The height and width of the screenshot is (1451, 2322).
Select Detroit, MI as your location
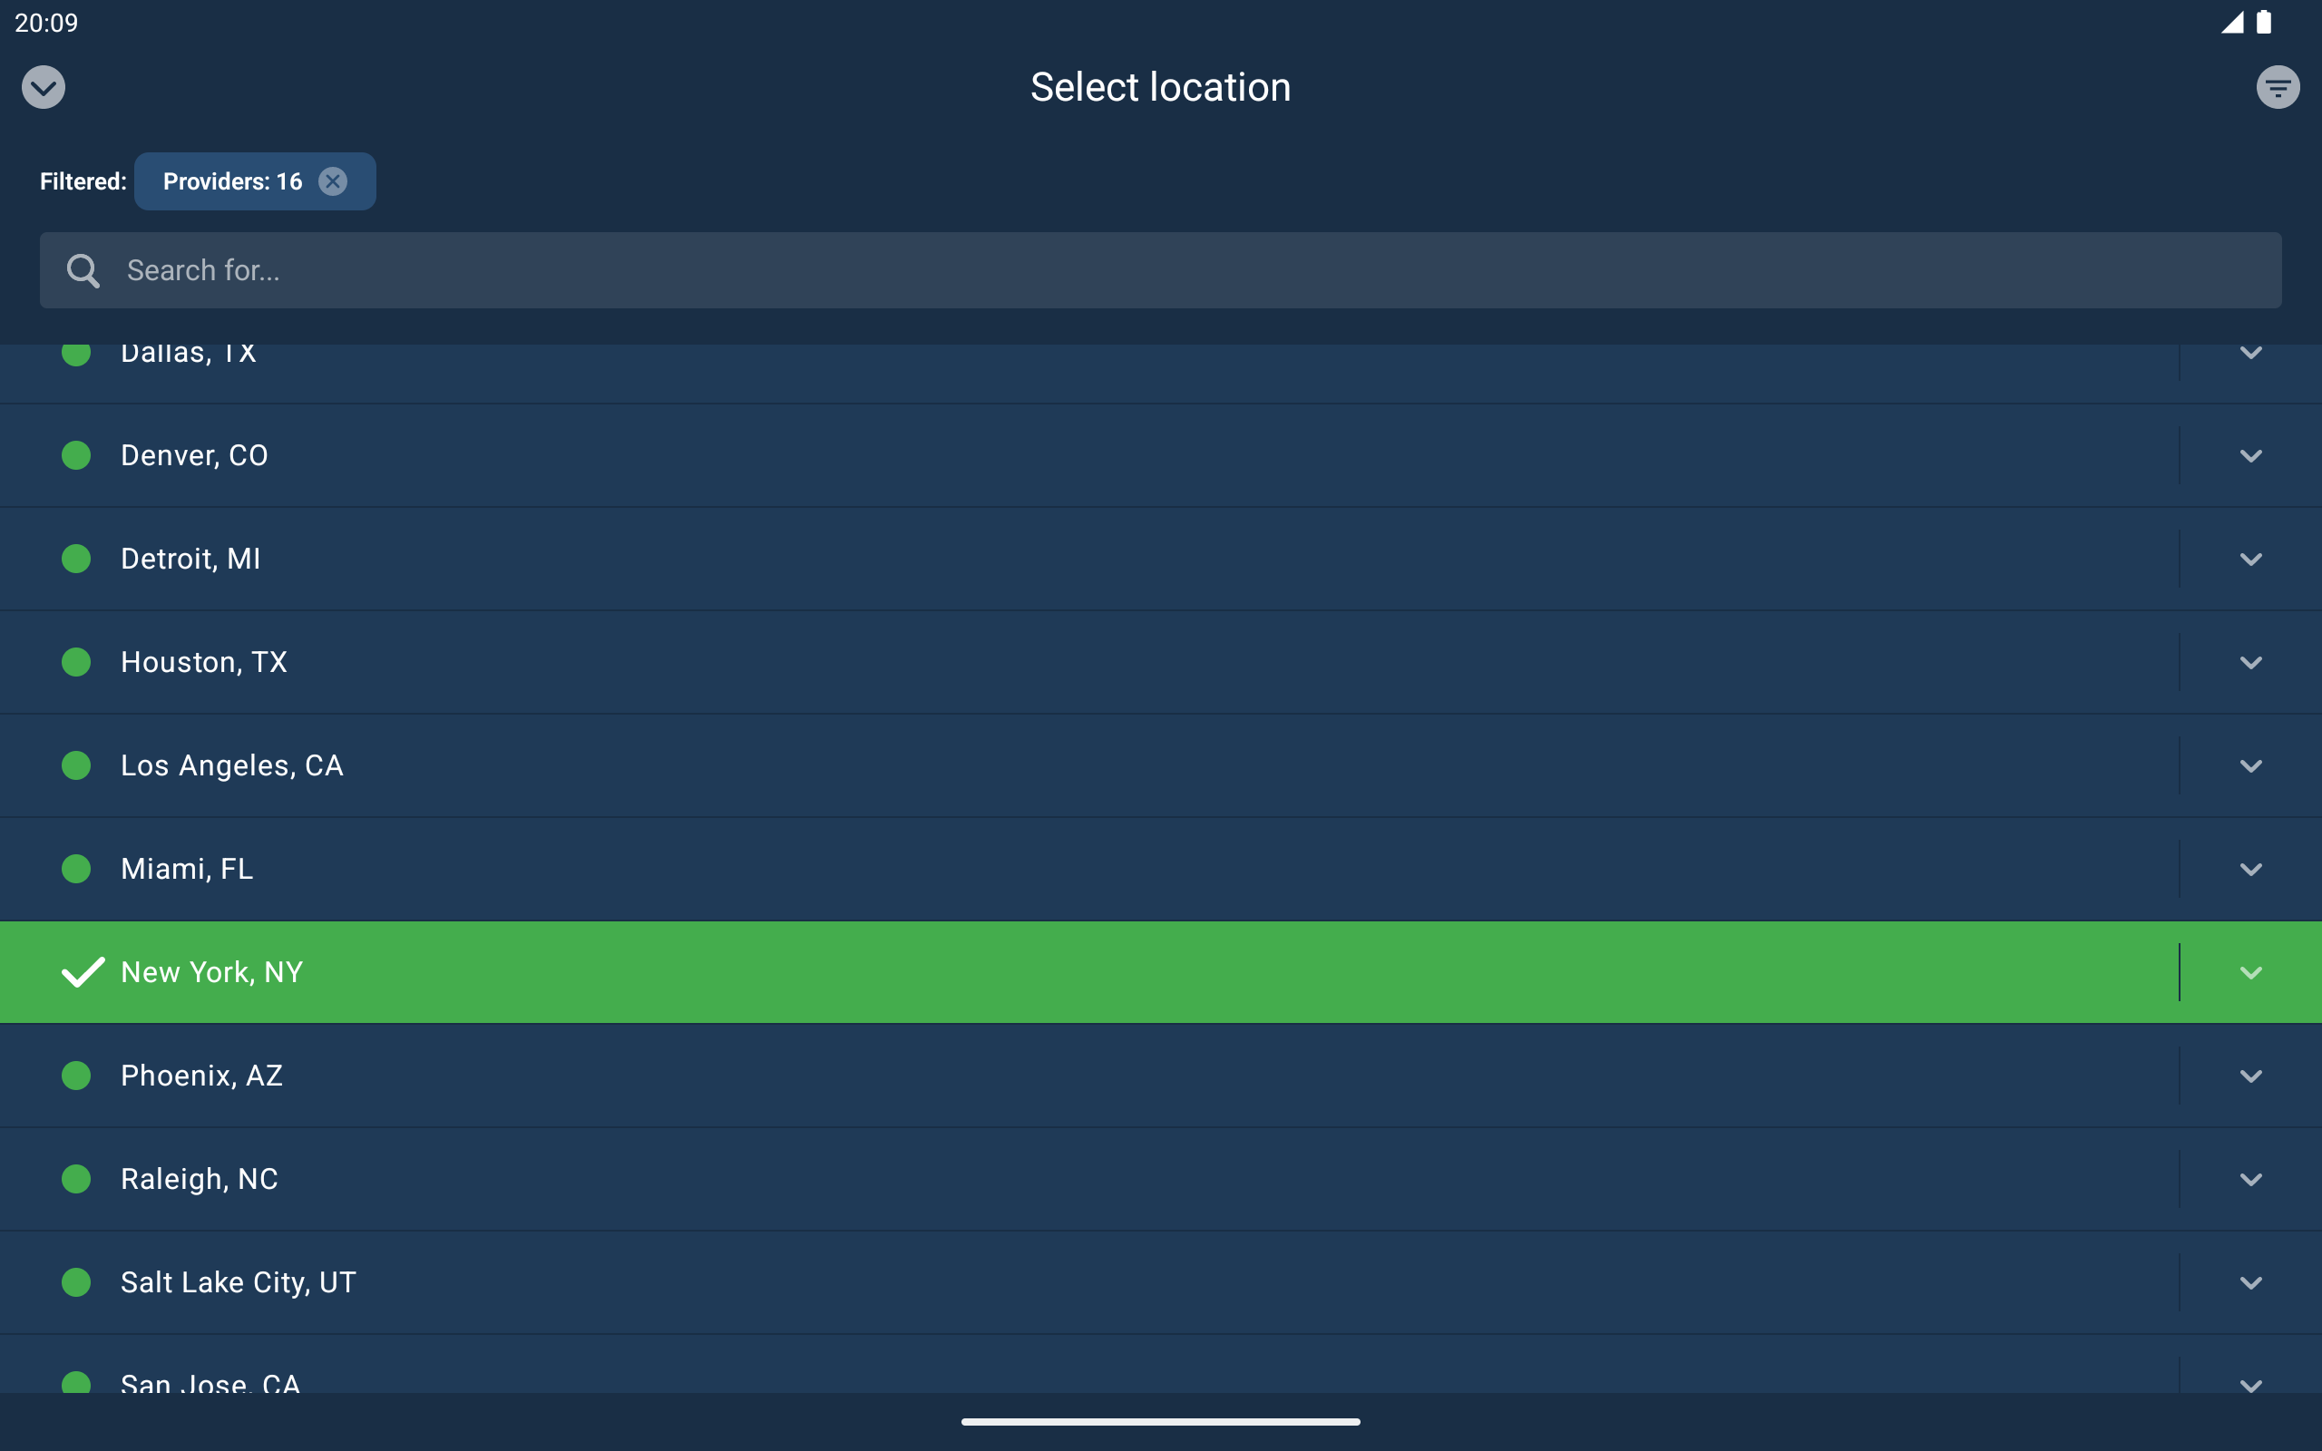click(x=190, y=559)
